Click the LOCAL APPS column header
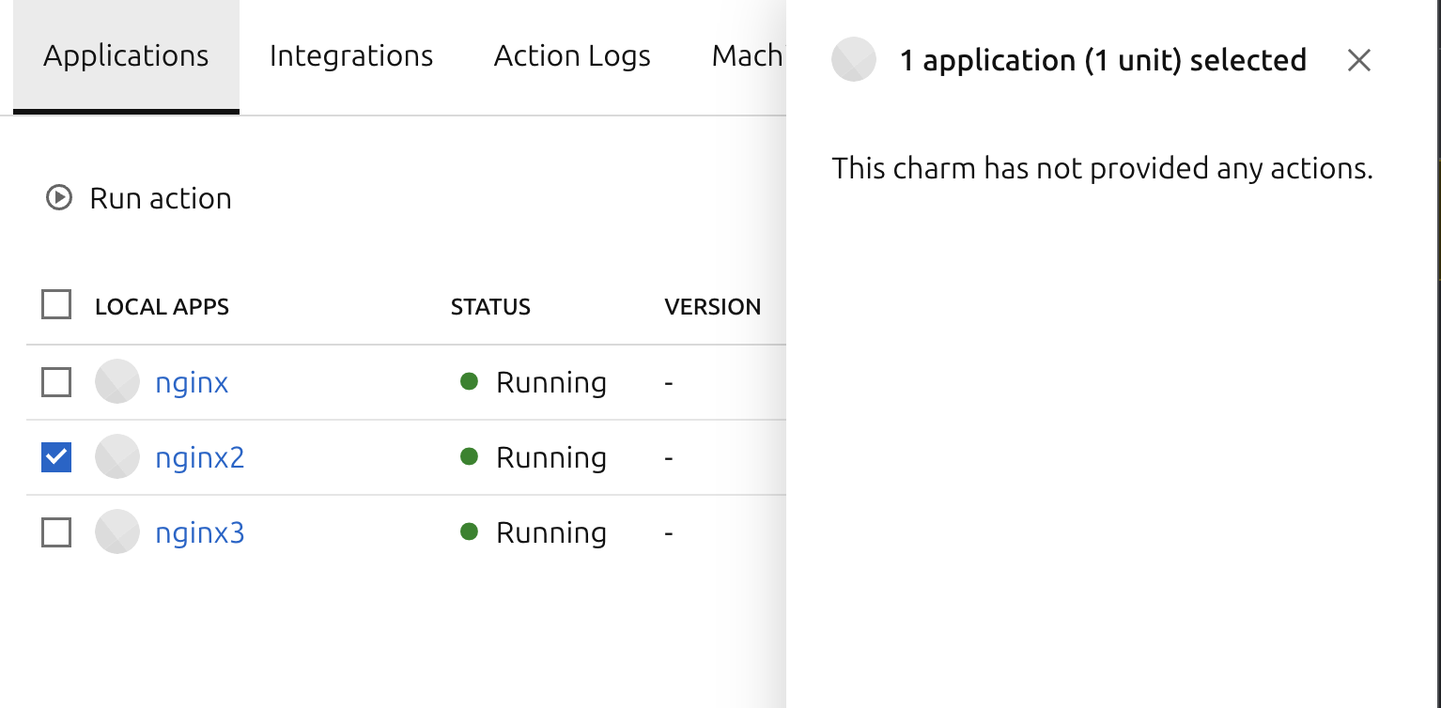This screenshot has height=708, width=1441. click(162, 305)
